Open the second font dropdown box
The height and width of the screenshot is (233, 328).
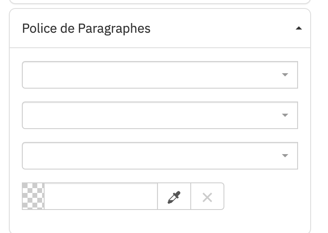[x=160, y=115]
